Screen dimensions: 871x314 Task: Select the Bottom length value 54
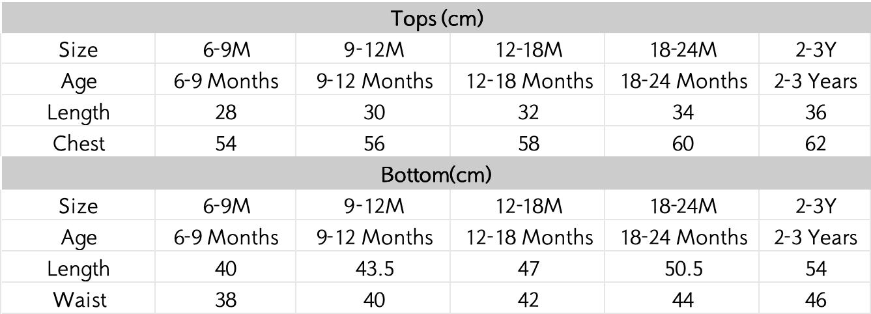click(815, 268)
